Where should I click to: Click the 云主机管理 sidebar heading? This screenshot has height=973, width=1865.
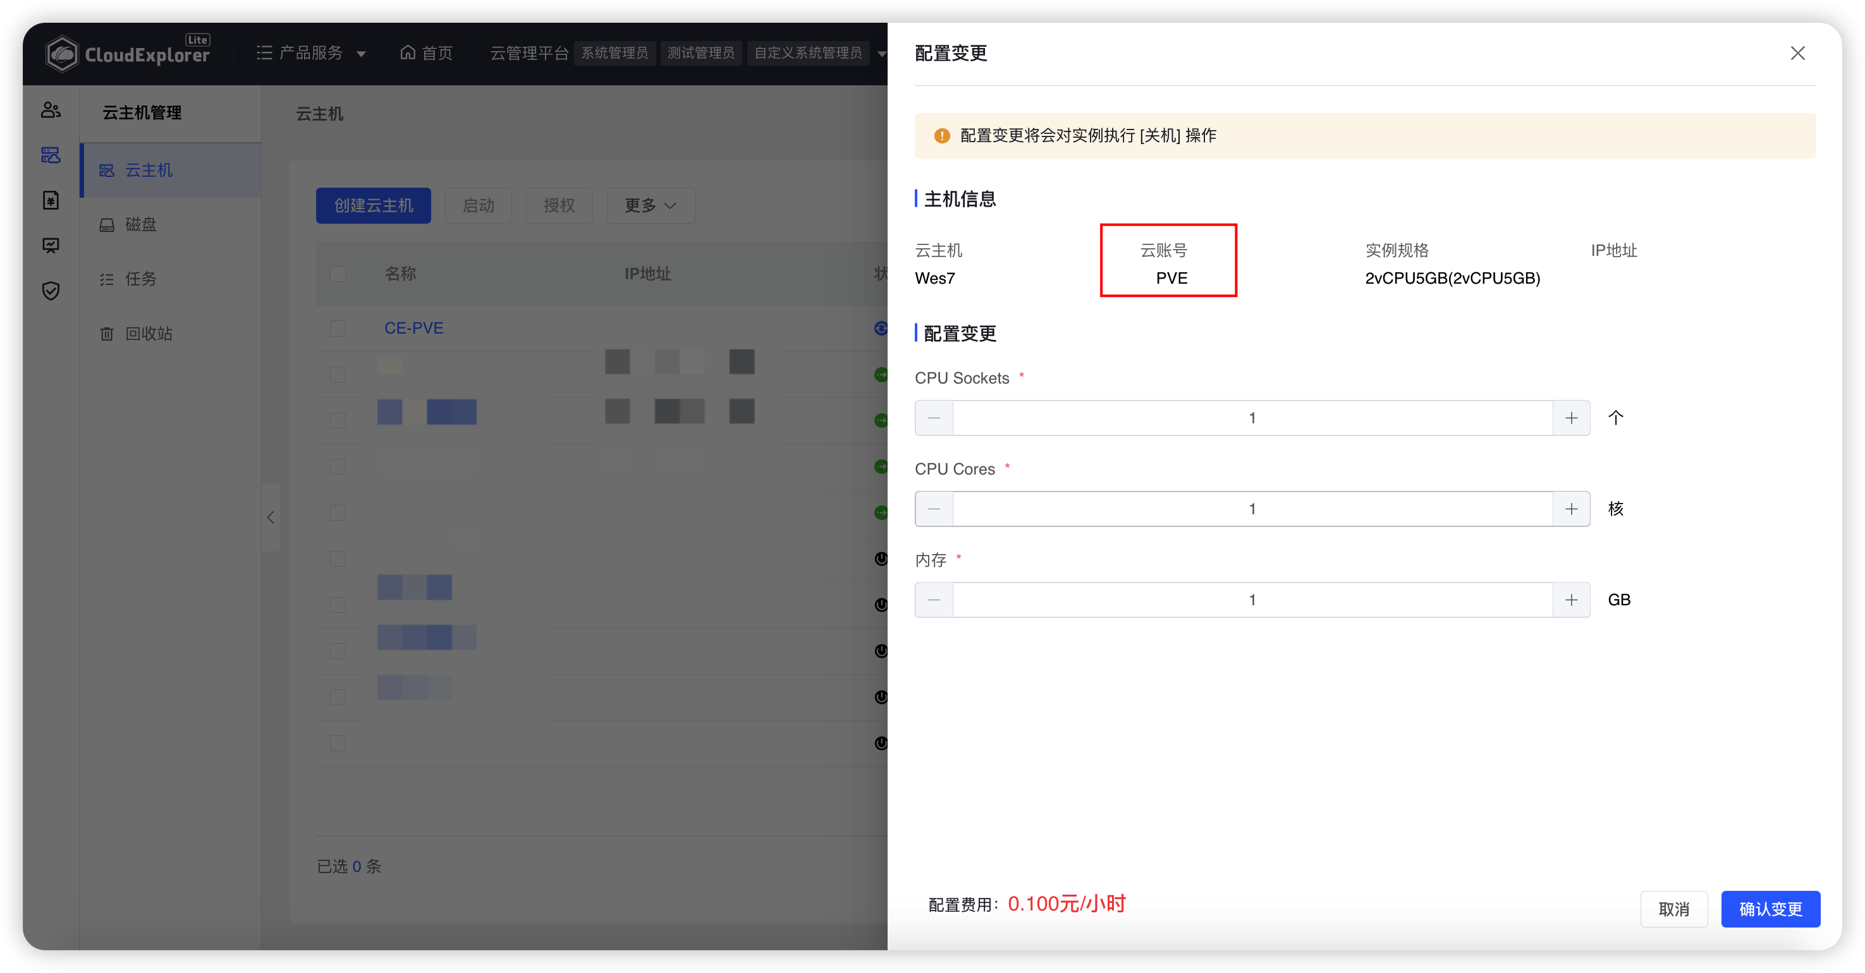pyautogui.click(x=142, y=113)
